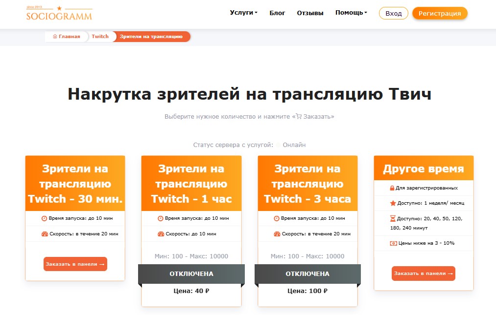Click cart icon in the subtitle
The width and height of the screenshot is (496, 316).
click(x=299, y=116)
